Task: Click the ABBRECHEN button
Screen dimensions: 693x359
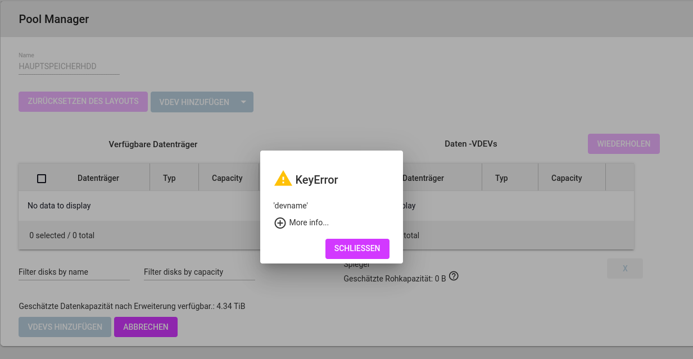Action: tap(146, 327)
